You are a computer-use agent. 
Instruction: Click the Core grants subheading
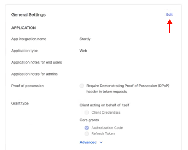point(89,120)
